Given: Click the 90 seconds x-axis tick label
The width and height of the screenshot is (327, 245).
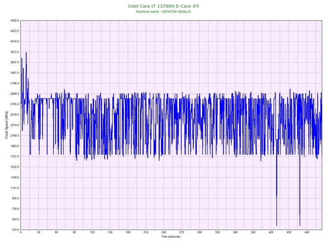Looking at the screenshot, I should coord(74,232).
